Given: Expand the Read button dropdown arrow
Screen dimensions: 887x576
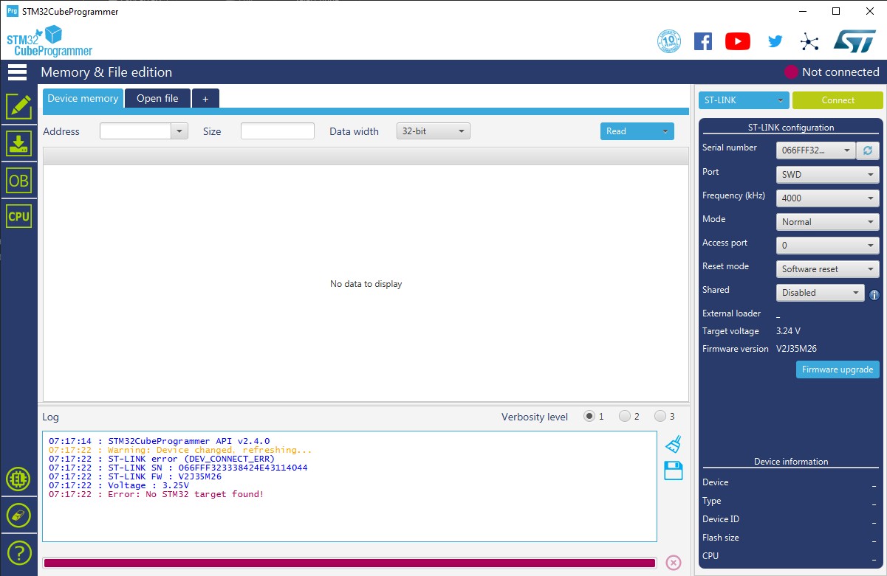Looking at the screenshot, I should [665, 131].
